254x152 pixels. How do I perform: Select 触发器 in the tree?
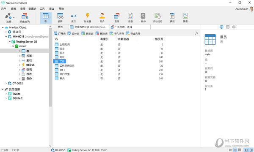click(30, 65)
